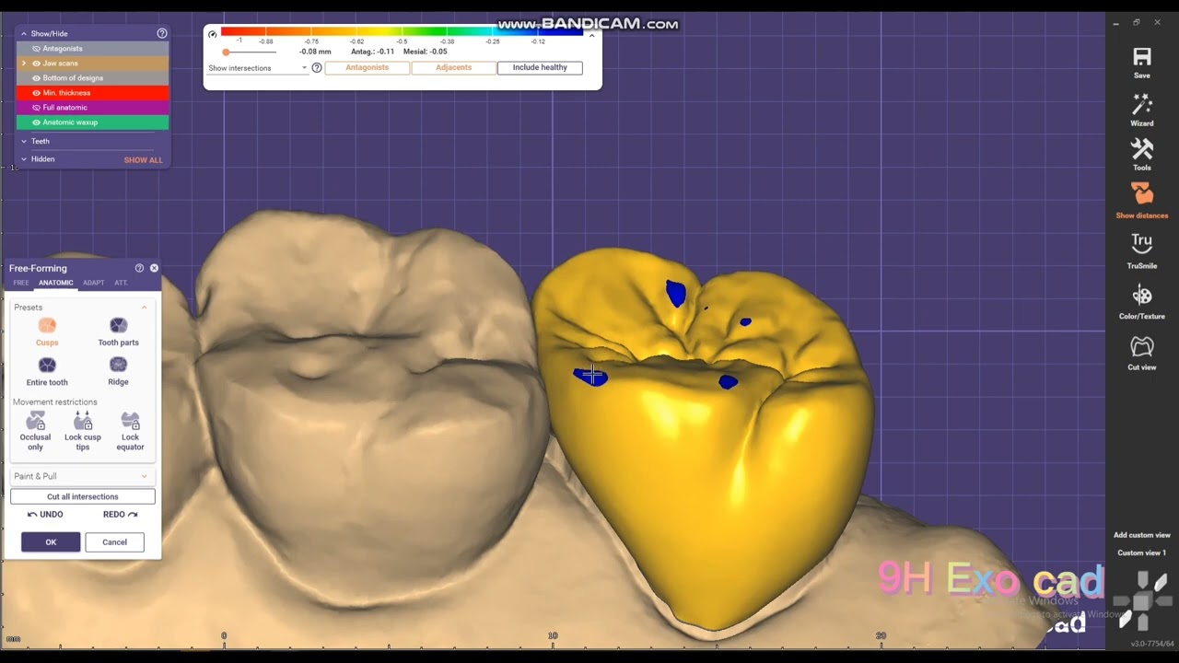Switch to the ADAPT tab
The height and width of the screenshot is (663, 1179).
[93, 283]
